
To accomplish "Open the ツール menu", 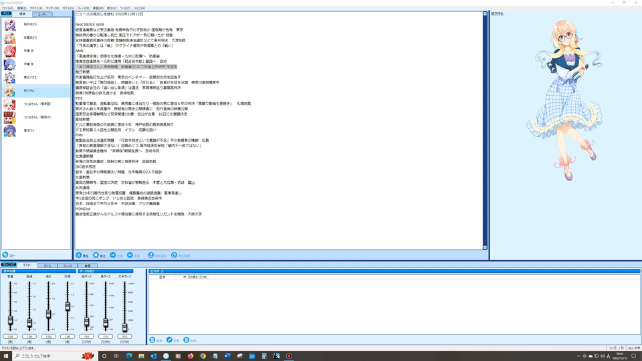I will [x=125, y=8].
